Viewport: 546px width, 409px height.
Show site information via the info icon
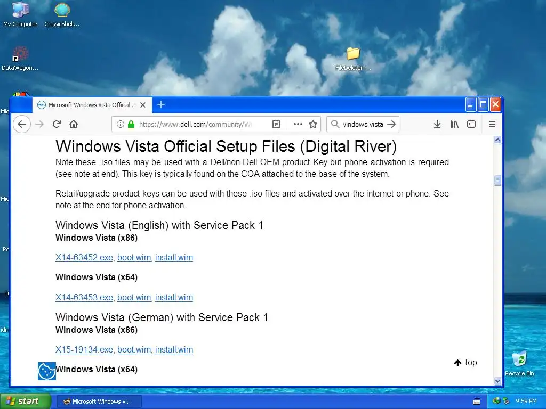click(120, 124)
